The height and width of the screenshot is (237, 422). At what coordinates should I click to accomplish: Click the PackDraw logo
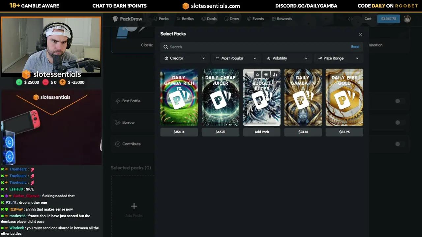(128, 19)
